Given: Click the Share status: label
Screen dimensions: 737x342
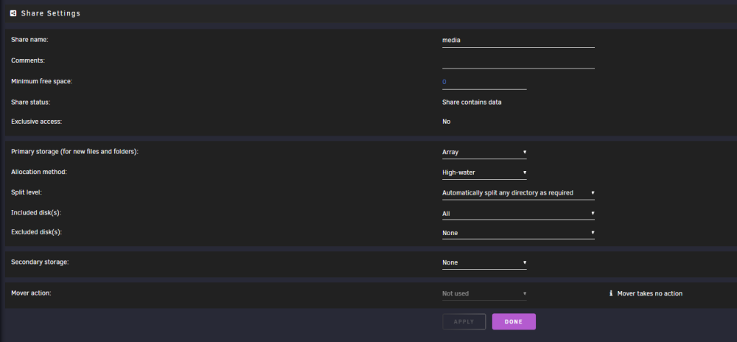Looking at the screenshot, I should point(30,102).
